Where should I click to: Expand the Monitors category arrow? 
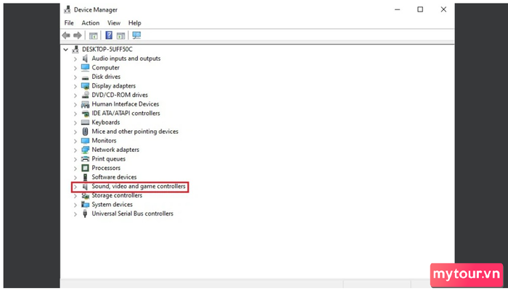point(75,141)
